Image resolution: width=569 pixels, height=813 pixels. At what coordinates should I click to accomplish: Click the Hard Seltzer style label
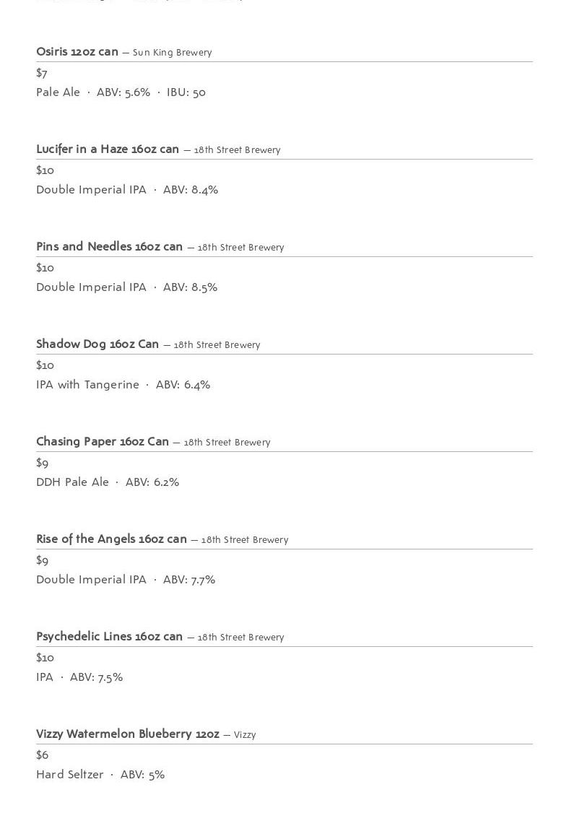[70, 775]
